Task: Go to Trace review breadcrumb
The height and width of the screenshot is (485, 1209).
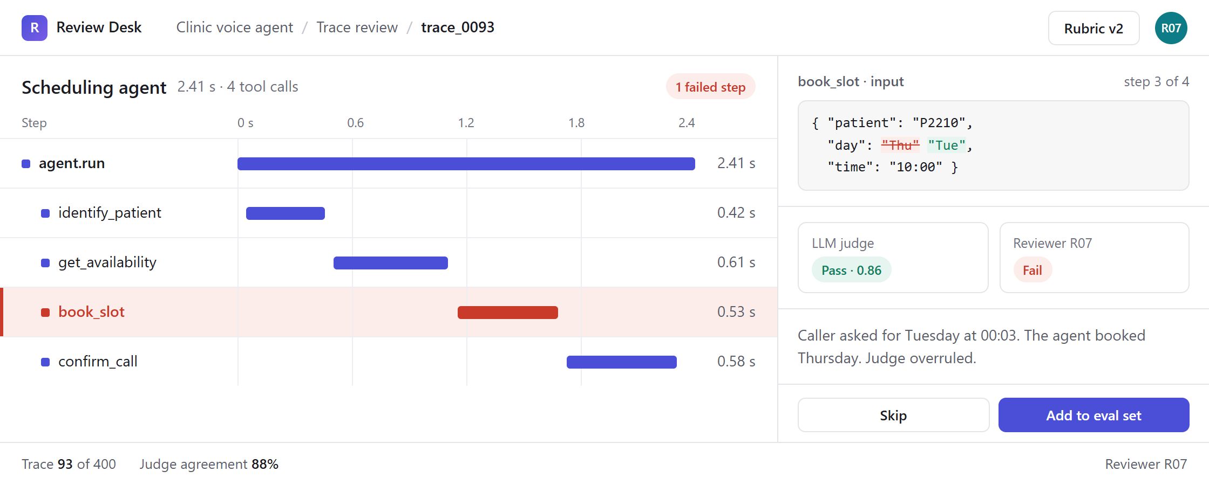Action: click(357, 27)
